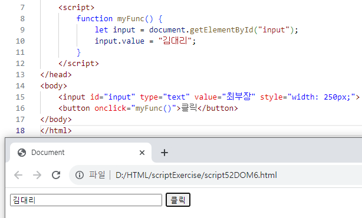Screen dimensions: 362x218
Task: Click the browser back arrow
Action: pos(18,175)
